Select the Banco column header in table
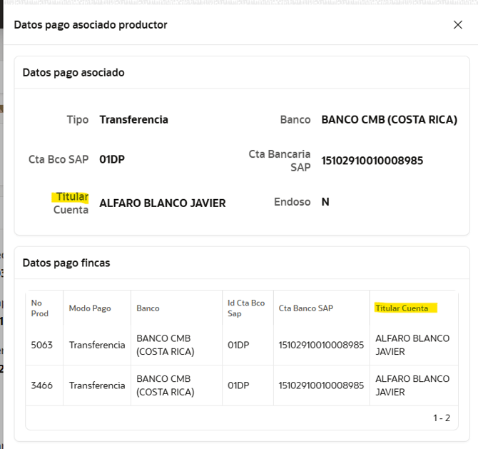Image resolution: width=478 pixels, height=449 pixels. coord(148,308)
